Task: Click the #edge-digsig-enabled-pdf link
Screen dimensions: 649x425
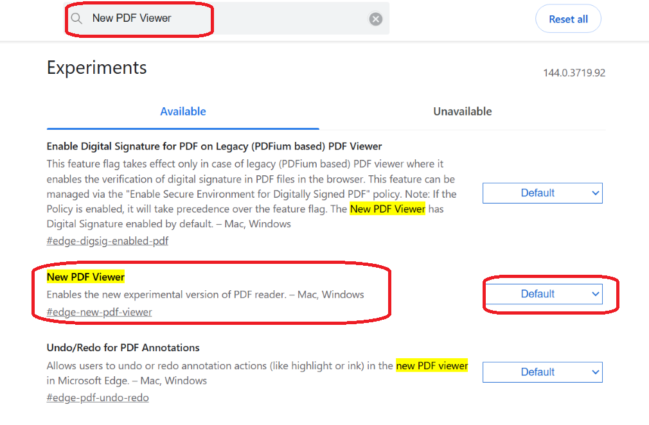Action: 107,241
